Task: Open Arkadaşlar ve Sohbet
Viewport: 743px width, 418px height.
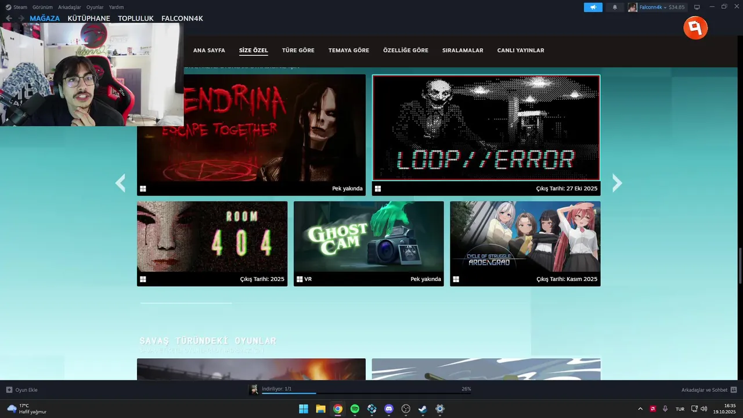Action: 704,390
